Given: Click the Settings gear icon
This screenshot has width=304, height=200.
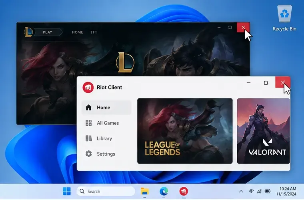Looking at the screenshot, I should [x=89, y=154].
